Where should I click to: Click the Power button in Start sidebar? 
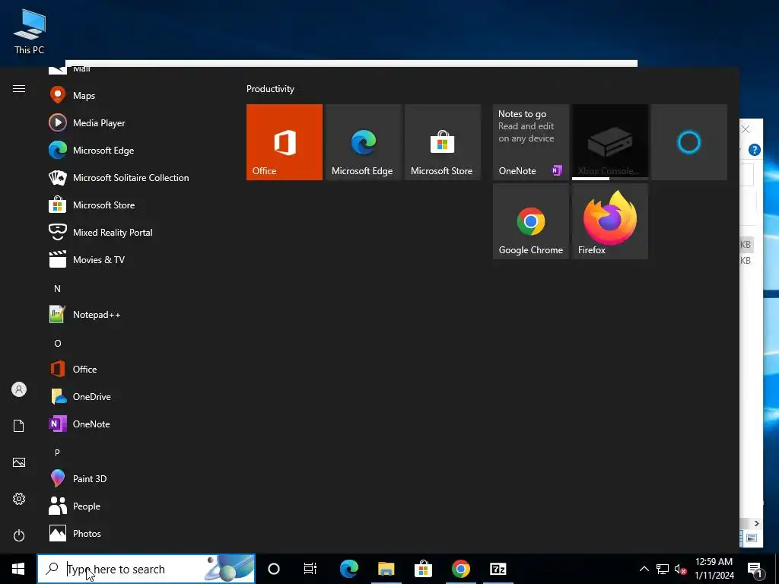pos(19,535)
